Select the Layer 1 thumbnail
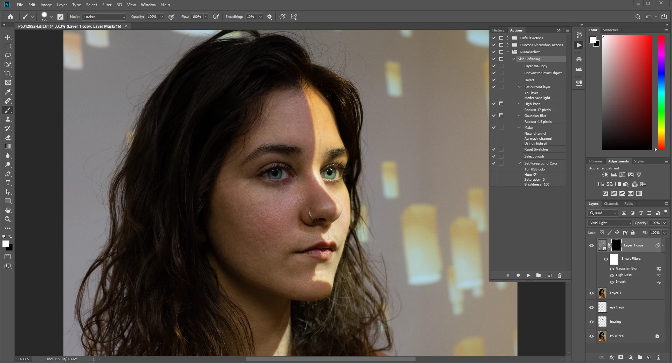This screenshot has width=672, height=363. pos(602,293)
